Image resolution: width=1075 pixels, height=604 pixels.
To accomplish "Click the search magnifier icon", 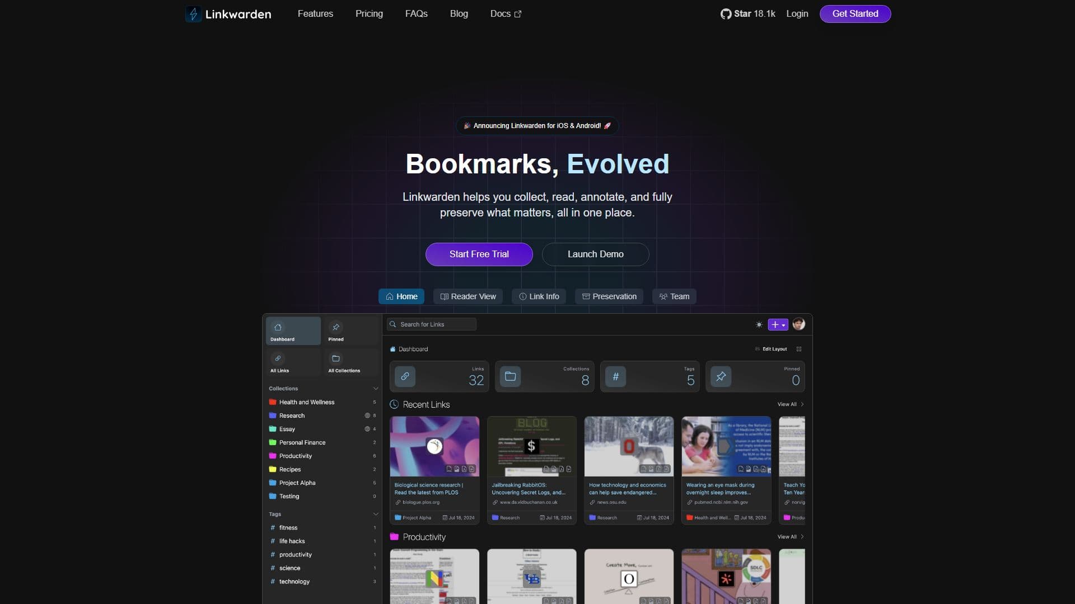I will [393, 324].
